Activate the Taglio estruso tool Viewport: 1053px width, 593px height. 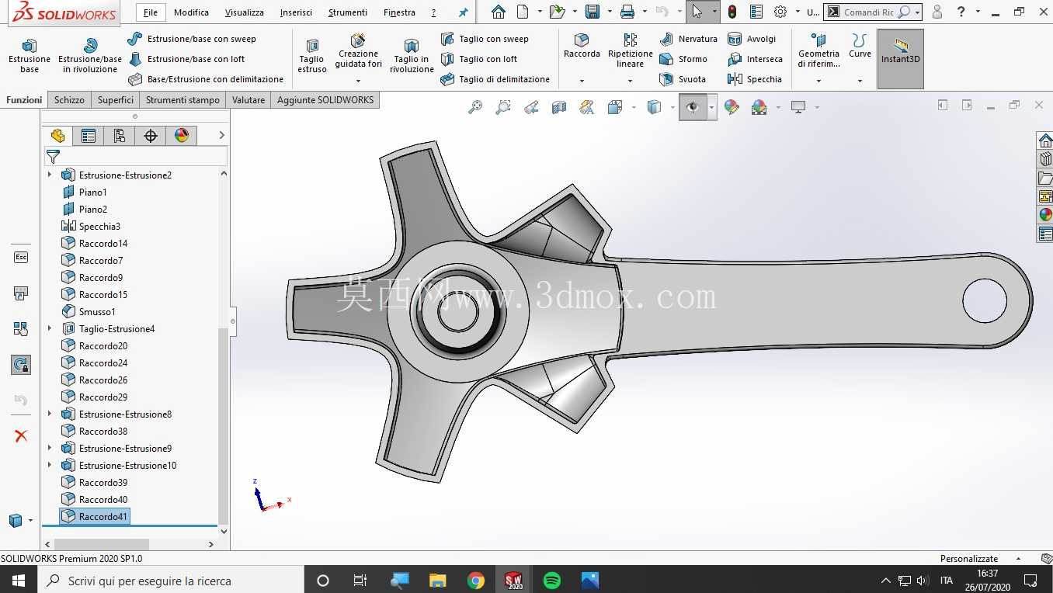pos(311,55)
